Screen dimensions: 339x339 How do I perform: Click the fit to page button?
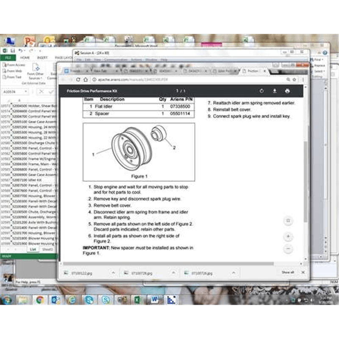coord(288,221)
